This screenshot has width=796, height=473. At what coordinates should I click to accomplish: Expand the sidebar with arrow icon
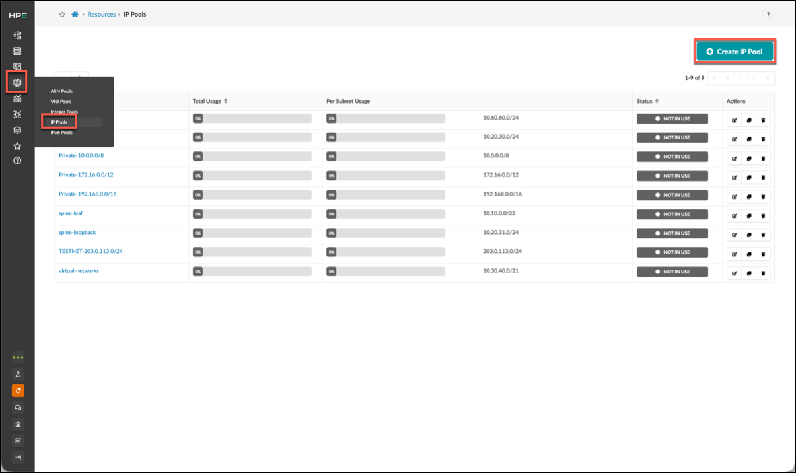click(x=18, y=457)
